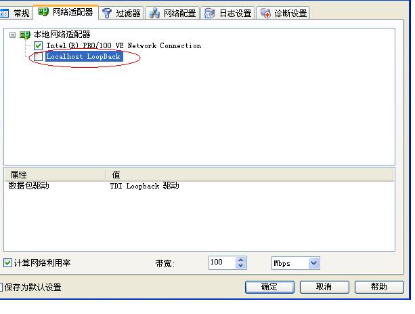Decrease bandwidth with the down spinner arrow
This screenshot has width=415, height=314.
(x=240, y=266)
